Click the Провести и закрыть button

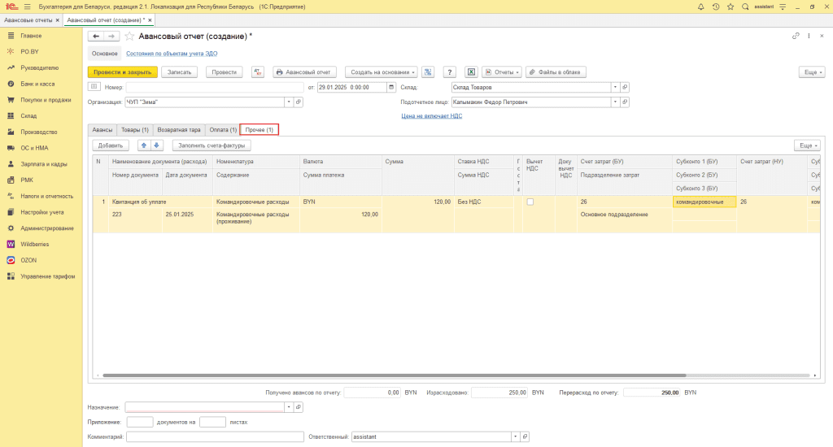click(x=122, y=72)
